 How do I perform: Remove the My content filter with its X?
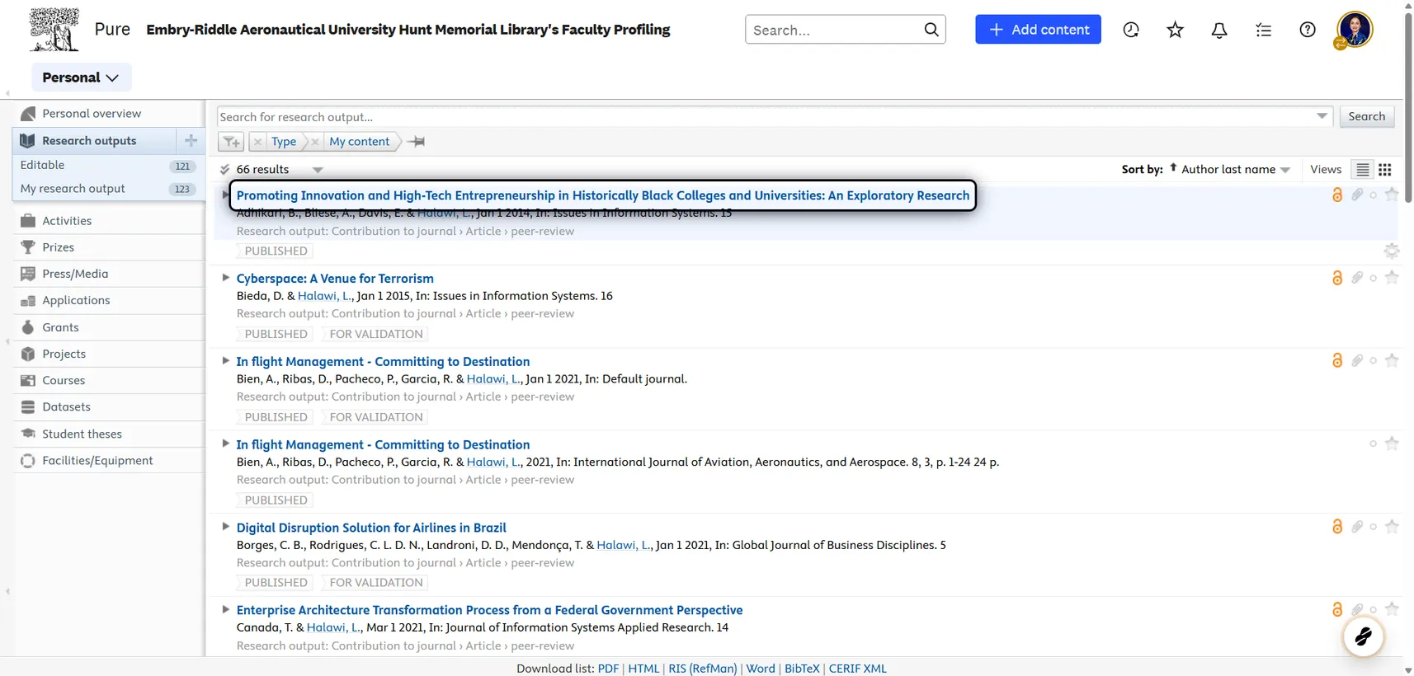coord(315,142)
